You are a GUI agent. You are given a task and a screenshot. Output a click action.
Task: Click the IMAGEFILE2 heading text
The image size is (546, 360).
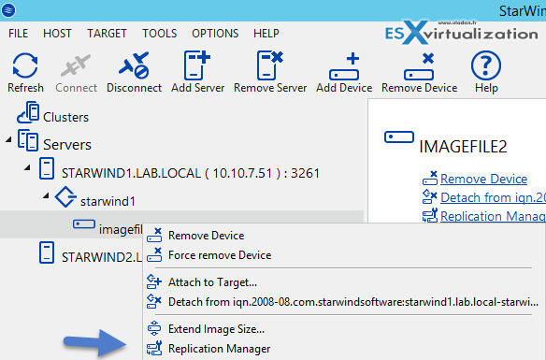coord(463,147)
